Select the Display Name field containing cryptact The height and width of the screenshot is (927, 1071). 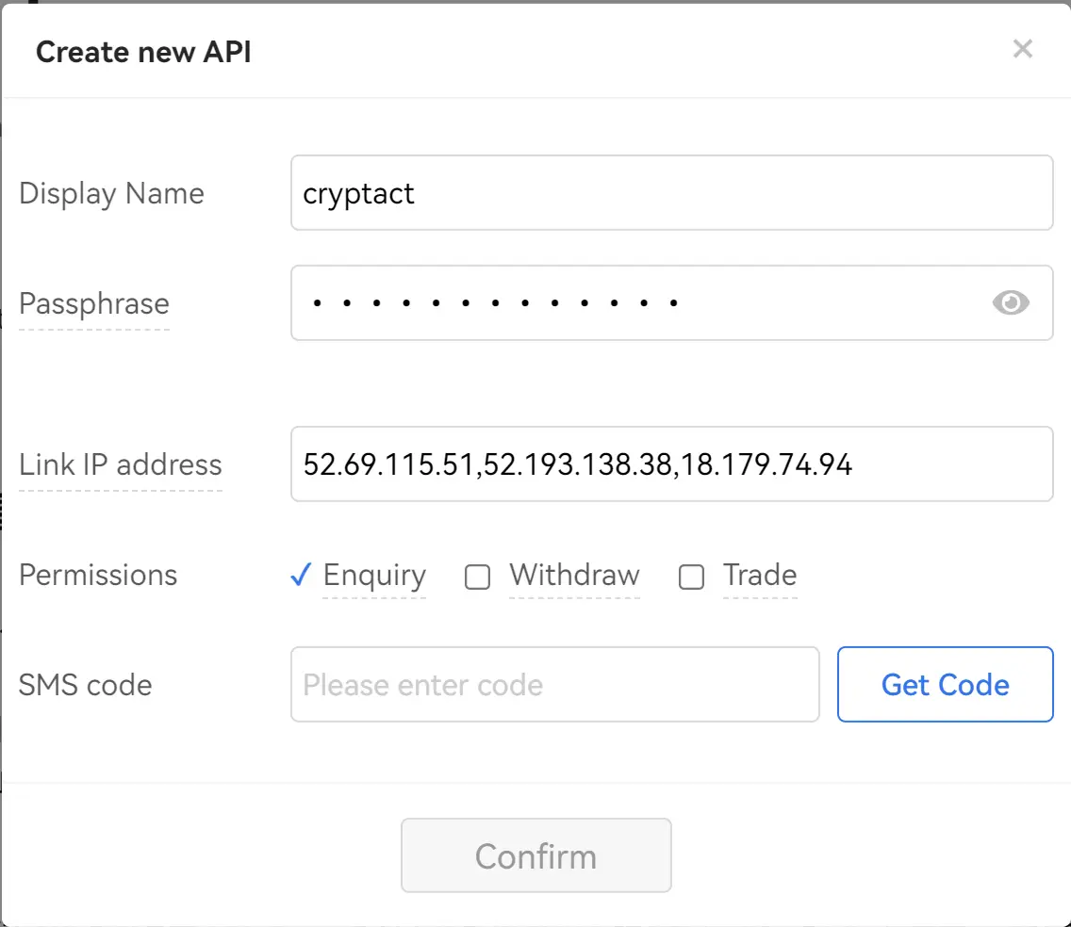click(672, 193)
